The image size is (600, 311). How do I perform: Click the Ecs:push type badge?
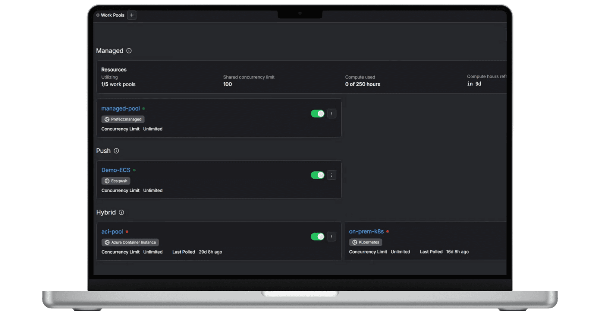pos(116,181)
